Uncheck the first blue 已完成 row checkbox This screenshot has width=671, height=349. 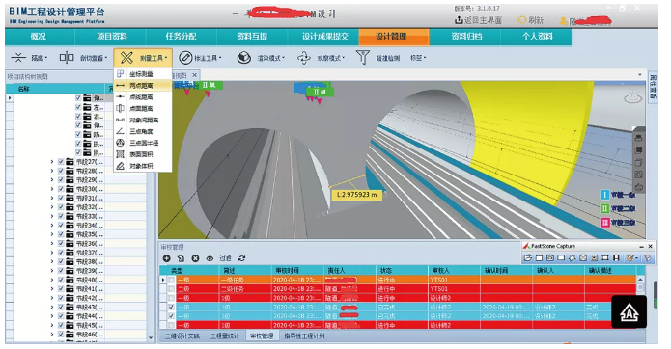pyautogui.click(x=171, y=307)
